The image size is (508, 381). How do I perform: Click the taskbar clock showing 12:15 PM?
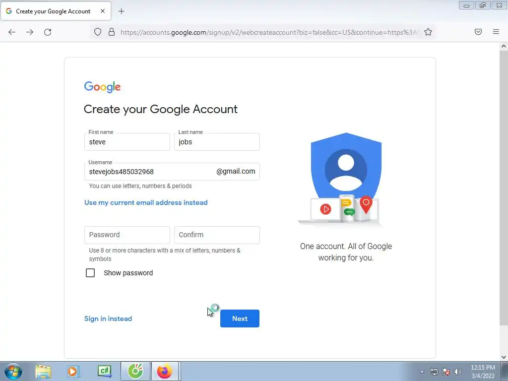[x=483, y=372]
